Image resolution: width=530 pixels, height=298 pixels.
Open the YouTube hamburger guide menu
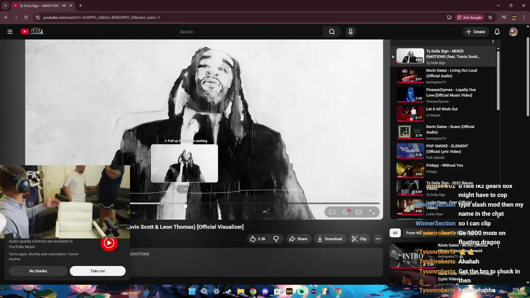click(x=10, y=31)
